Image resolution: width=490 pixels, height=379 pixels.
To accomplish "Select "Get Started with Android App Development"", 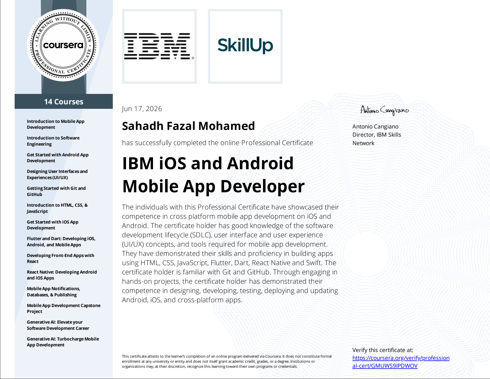I will pos(58,158).
